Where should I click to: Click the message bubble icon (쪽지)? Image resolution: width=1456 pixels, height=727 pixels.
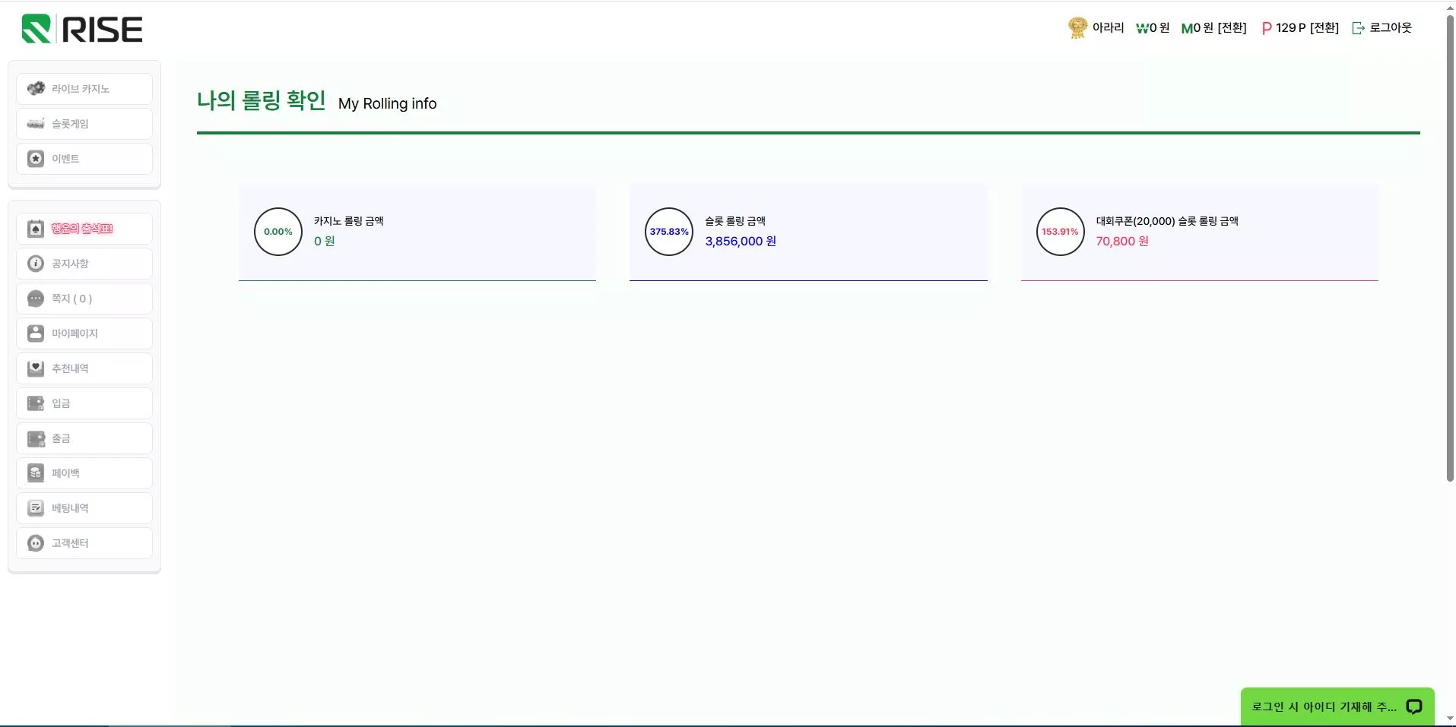tap(36, 299)
